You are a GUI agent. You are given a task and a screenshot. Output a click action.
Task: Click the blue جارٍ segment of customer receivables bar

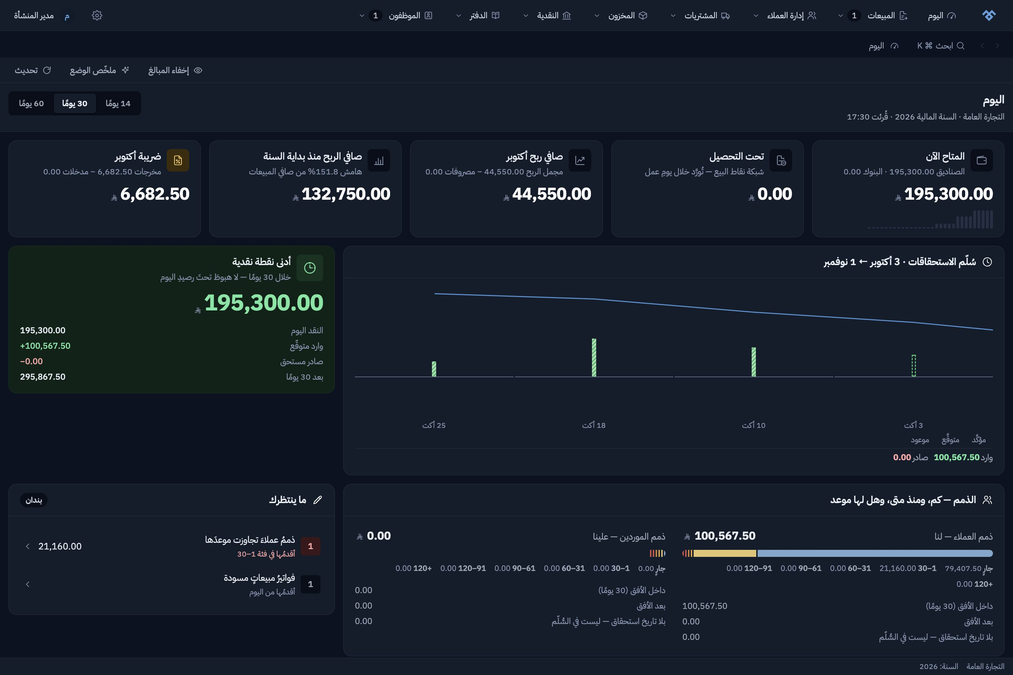coord(875,553)
